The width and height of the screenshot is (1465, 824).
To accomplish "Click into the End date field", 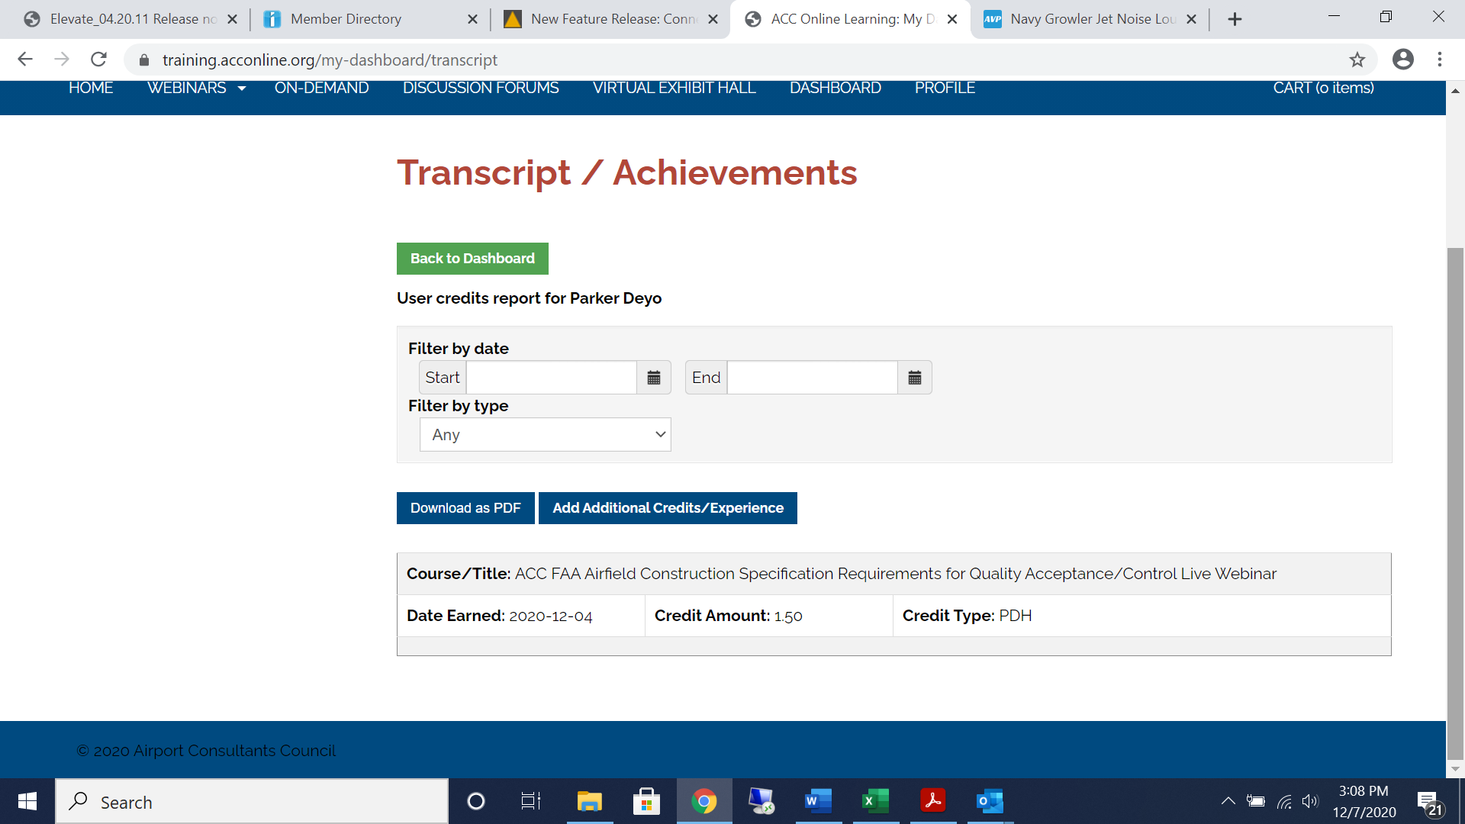I will (813, 378).
